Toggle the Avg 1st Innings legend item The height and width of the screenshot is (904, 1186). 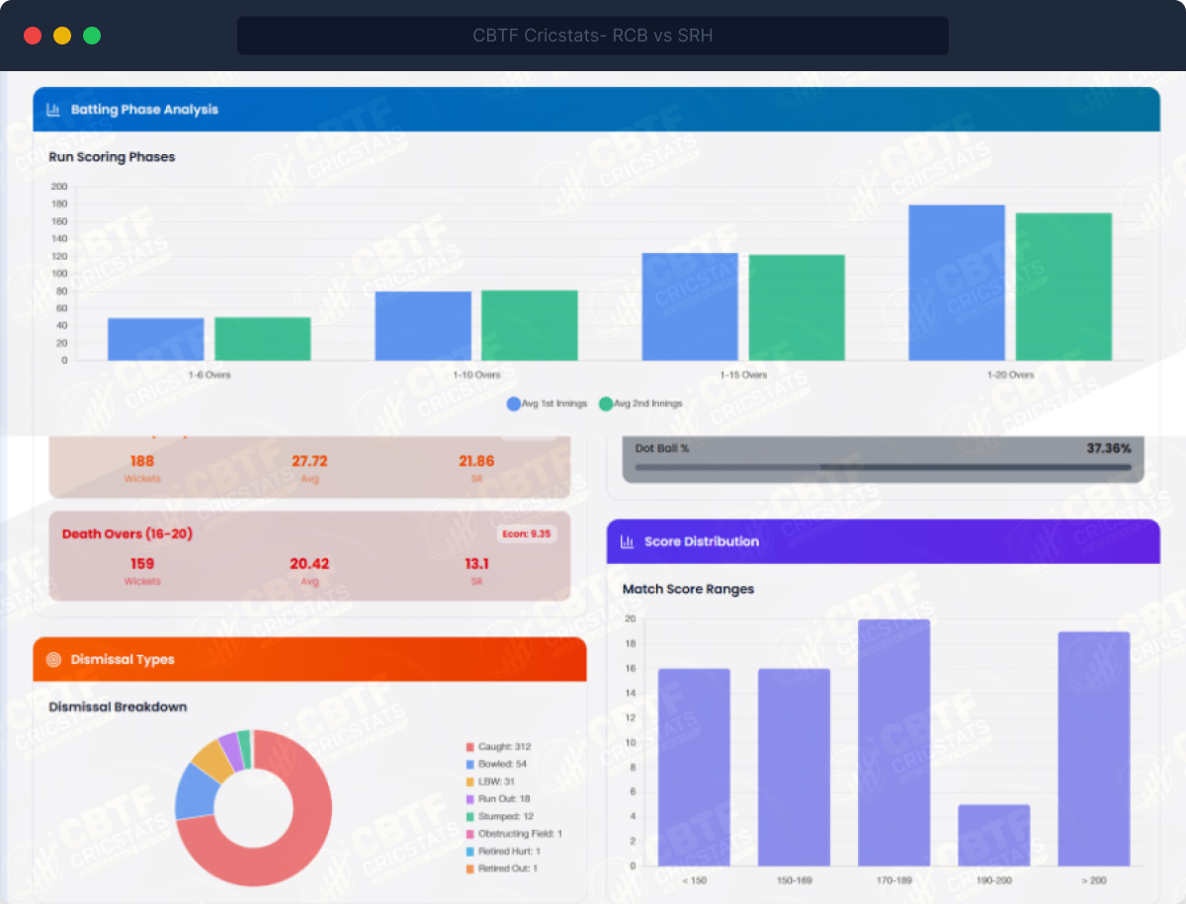(547, 403)
